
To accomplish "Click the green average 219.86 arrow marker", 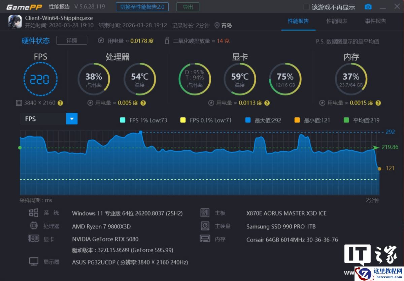I will tap(376, 147).
